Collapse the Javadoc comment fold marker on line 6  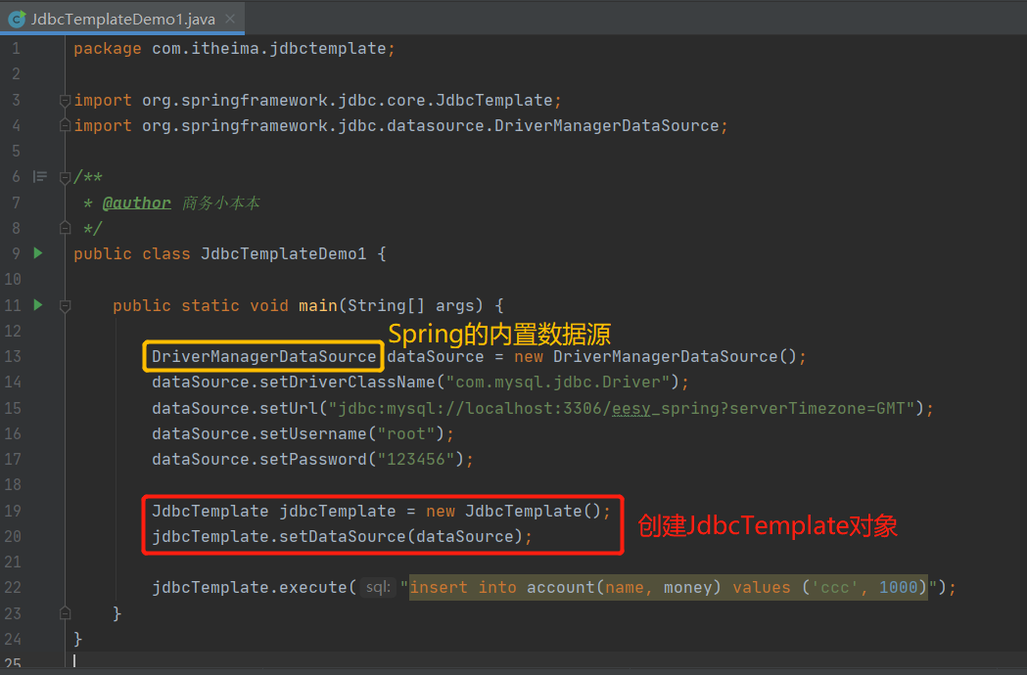[x=65, y=177]
